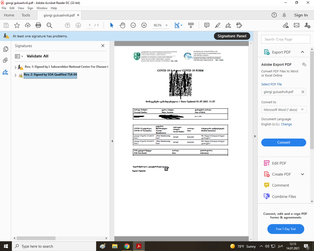Open Google Chrome from the taskbar

click(x=127, y=246)
